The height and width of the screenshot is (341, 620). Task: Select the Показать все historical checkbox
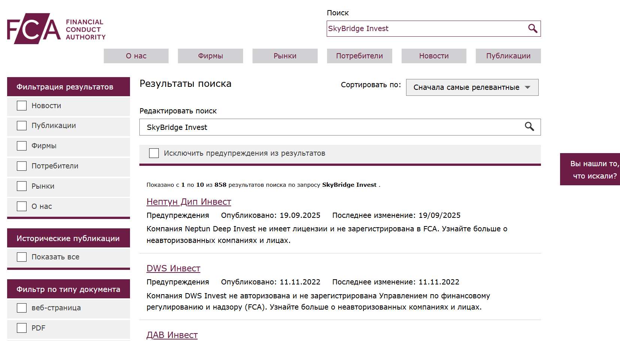coord(22,257)
